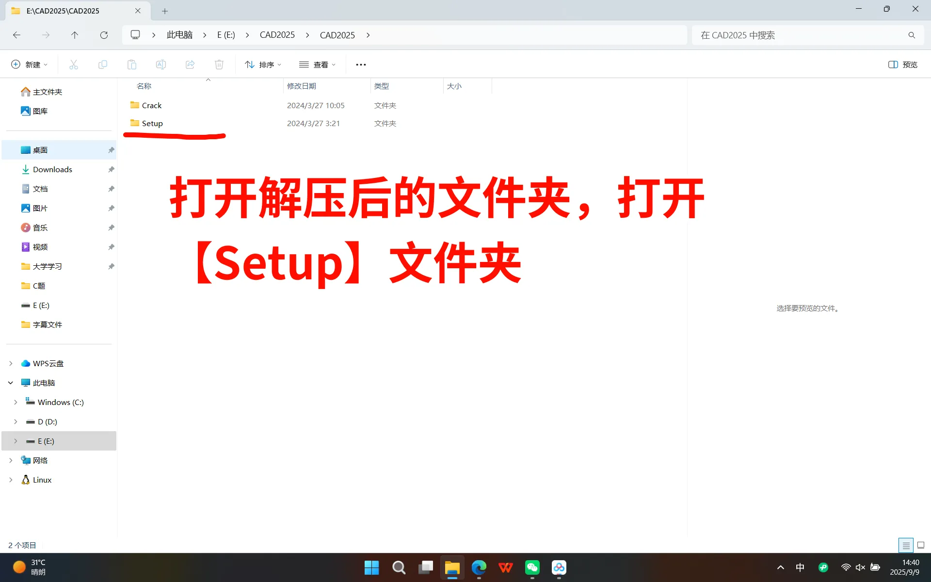
Task: Copy using the toolbar copy icon
Action: point(102,64)
